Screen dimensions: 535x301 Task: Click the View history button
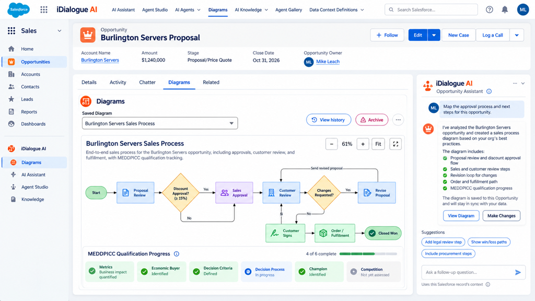(x=328, y=120)
